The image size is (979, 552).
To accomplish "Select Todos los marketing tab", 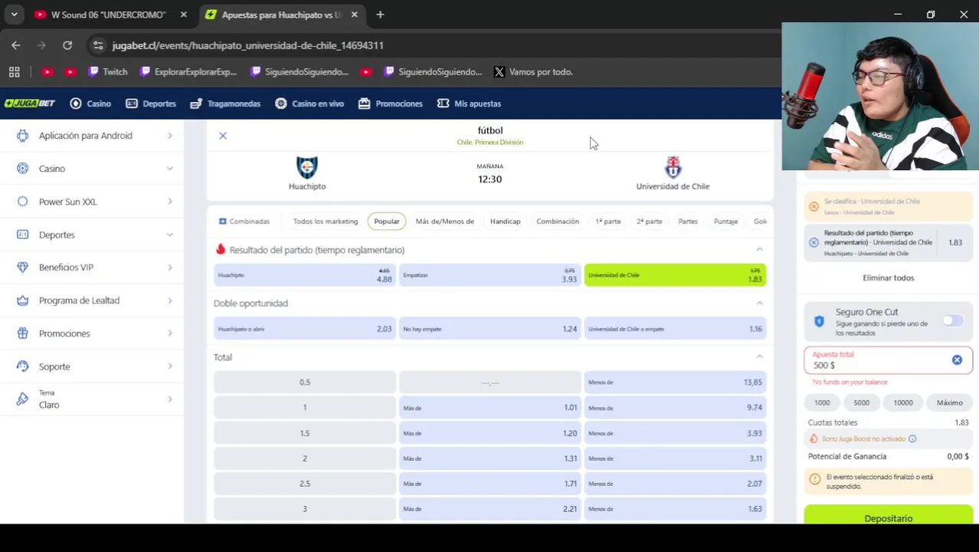I will 326,222.
